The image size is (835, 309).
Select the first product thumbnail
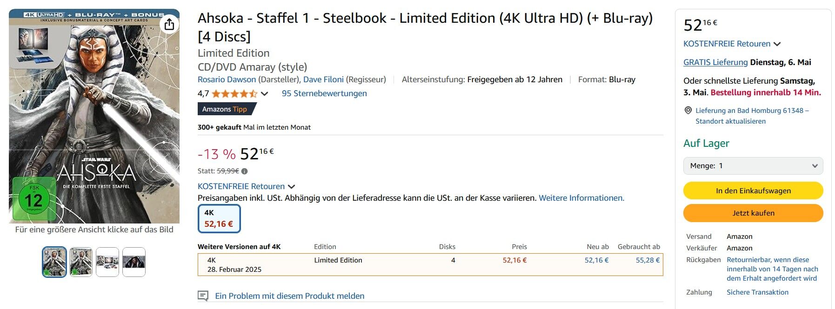click(54, 262)
